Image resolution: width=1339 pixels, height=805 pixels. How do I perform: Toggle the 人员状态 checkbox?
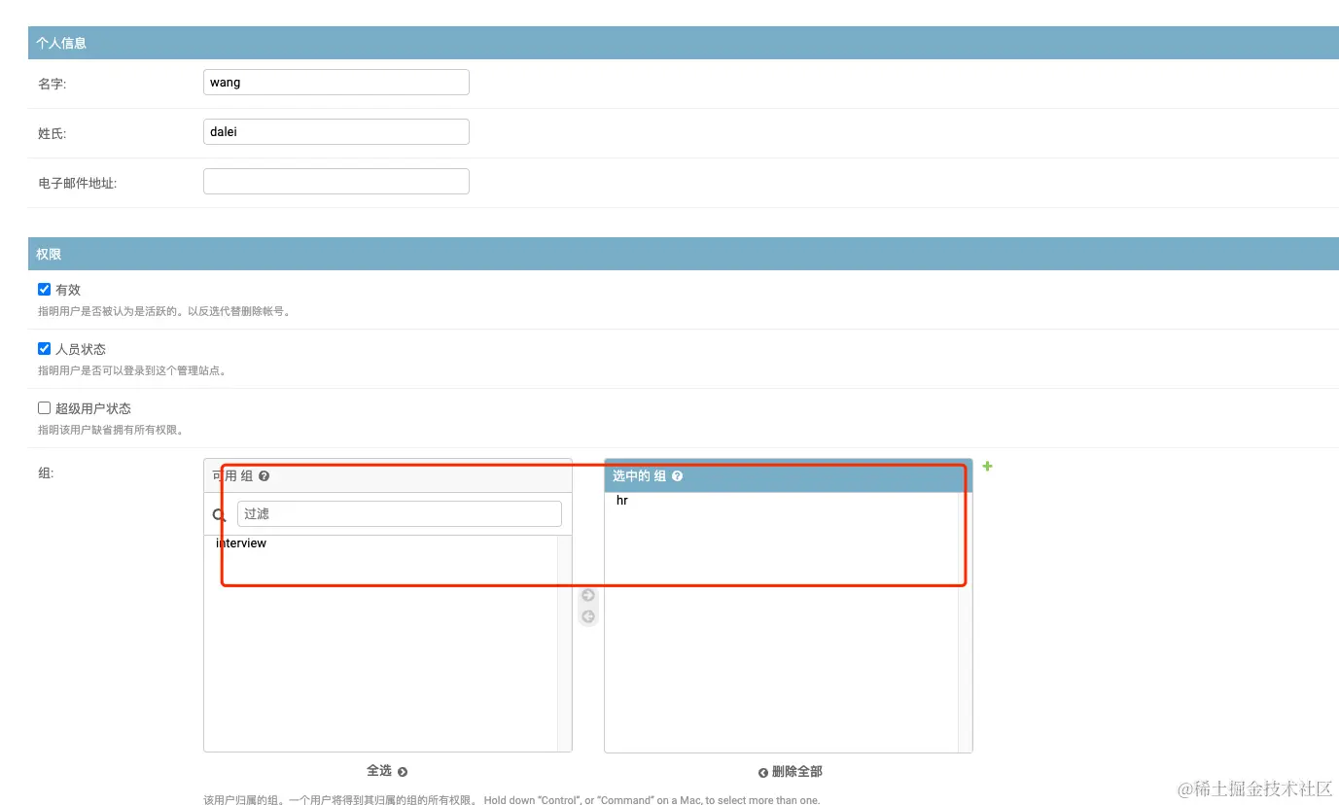44,349
